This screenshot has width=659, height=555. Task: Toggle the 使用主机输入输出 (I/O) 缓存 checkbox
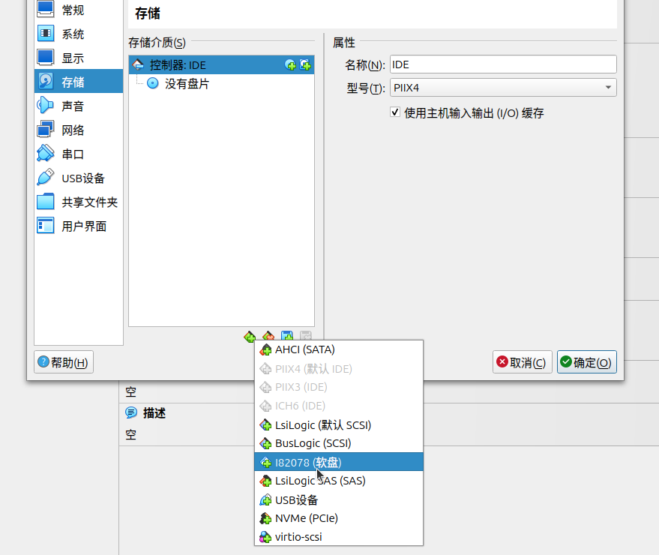coord(395,112)
